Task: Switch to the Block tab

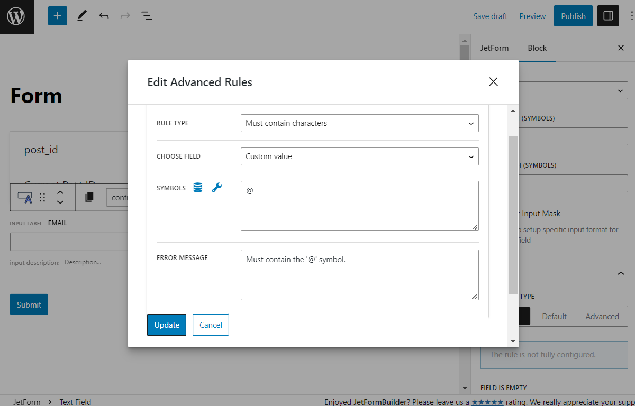Action: coord(537,48)
